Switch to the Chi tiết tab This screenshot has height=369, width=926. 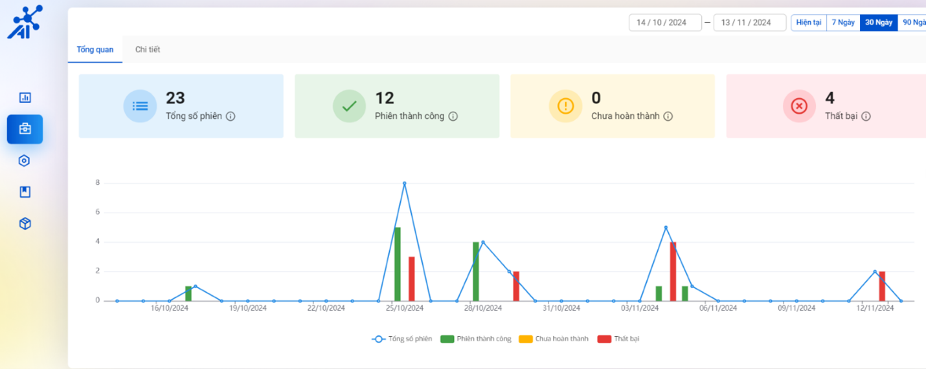click(148, 50)
